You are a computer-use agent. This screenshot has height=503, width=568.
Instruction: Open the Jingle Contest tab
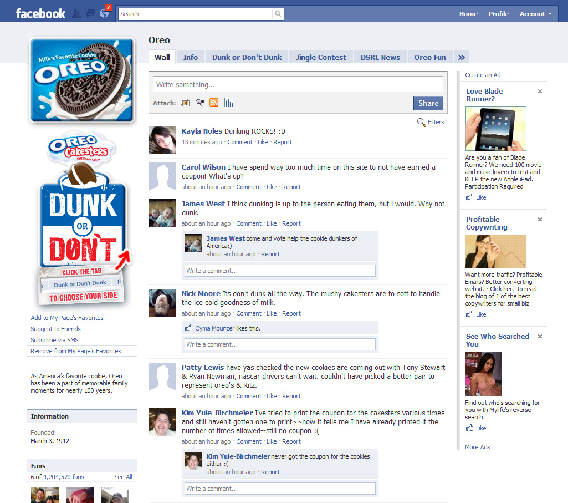pos(321,57)
